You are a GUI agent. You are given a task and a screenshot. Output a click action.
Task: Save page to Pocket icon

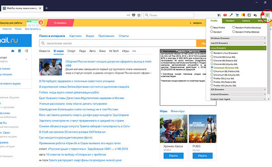134,15
